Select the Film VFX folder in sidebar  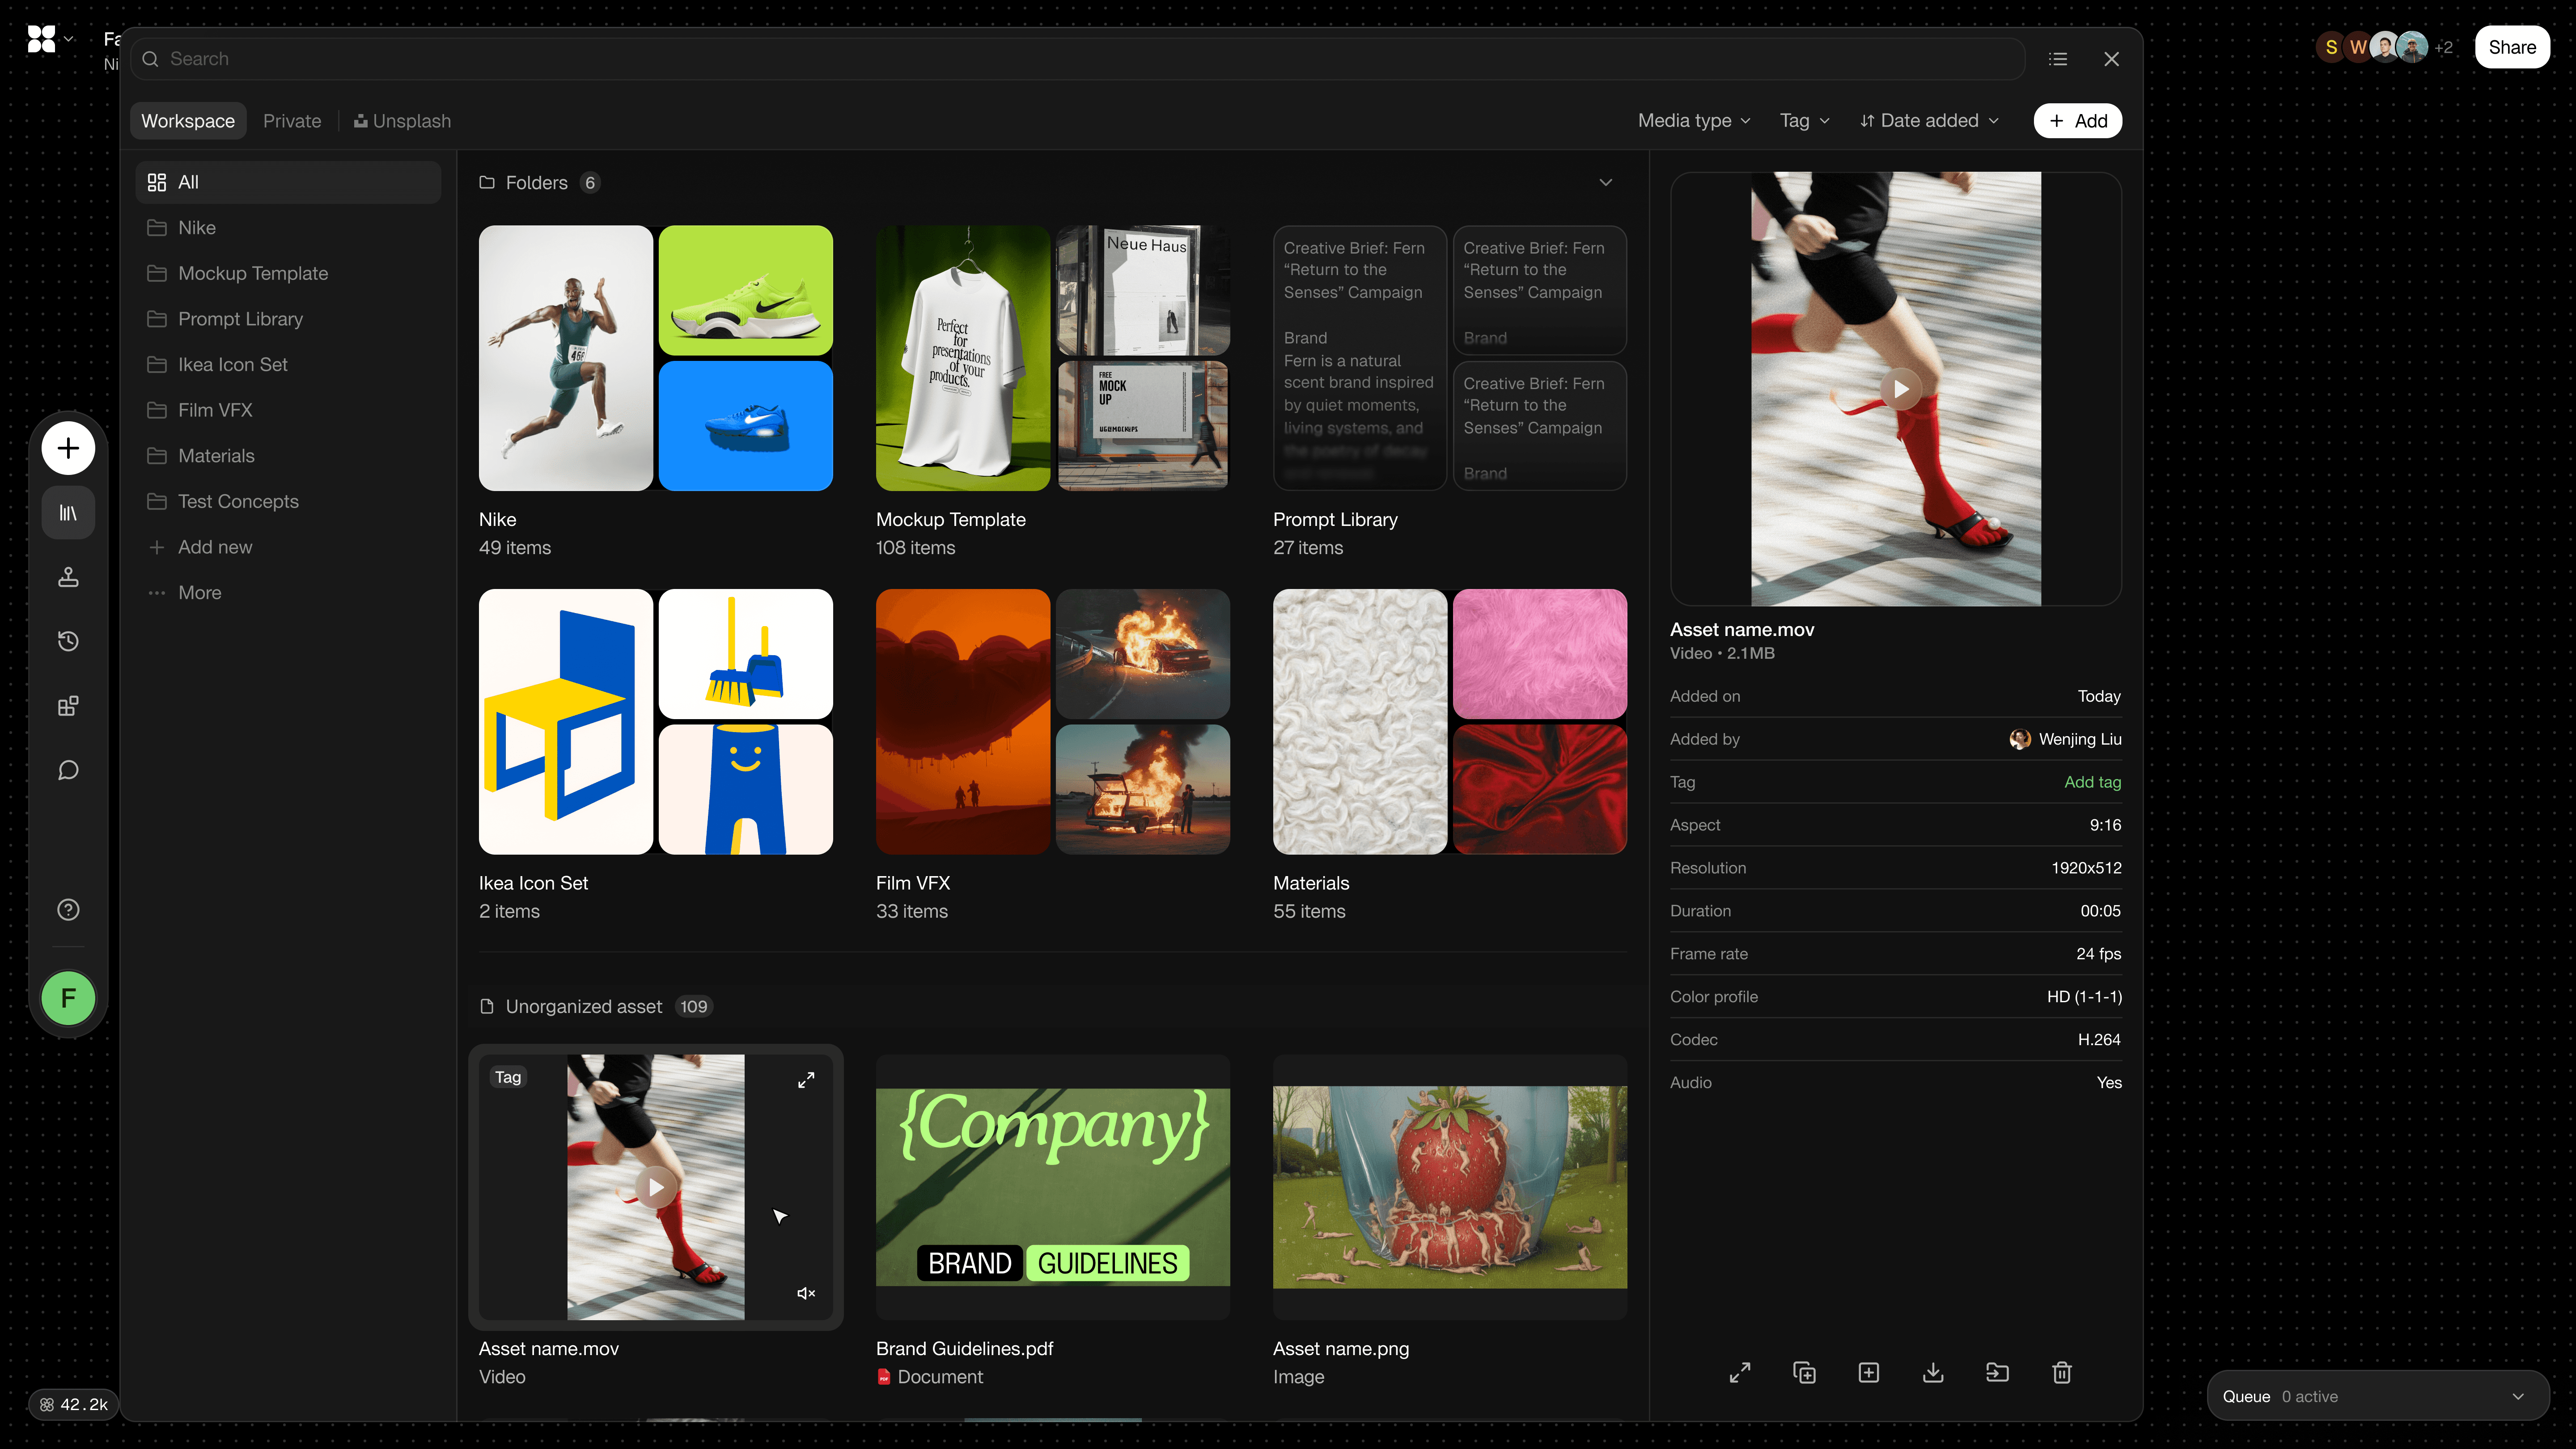pos(215,410)
